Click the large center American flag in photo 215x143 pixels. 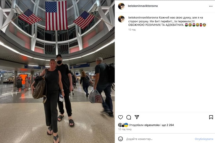click(56, 15)
